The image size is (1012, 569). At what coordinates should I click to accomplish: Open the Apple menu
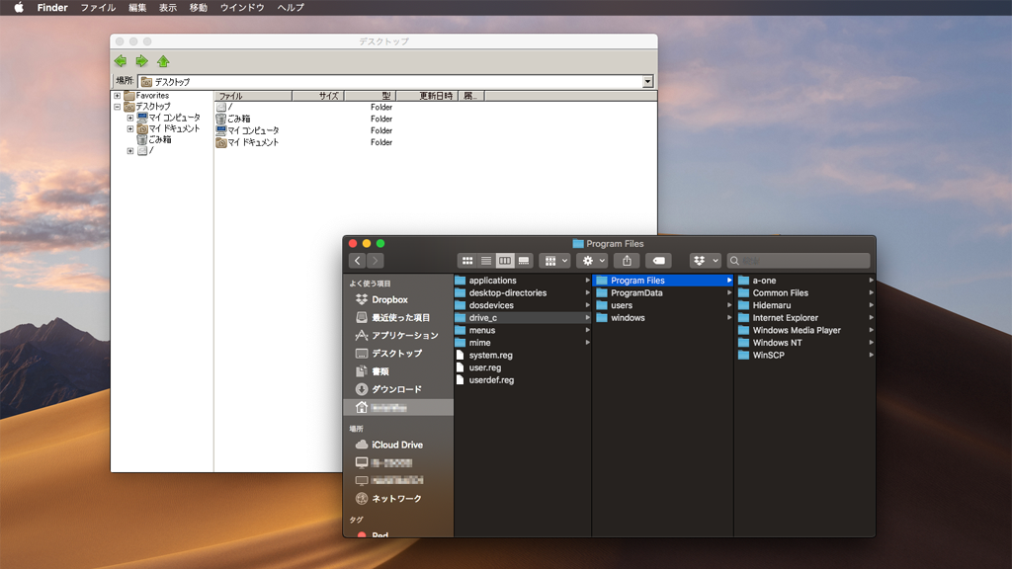tap(19, 8)
